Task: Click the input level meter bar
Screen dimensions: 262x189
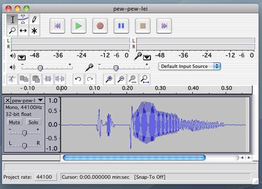Action: coord(195,44)
